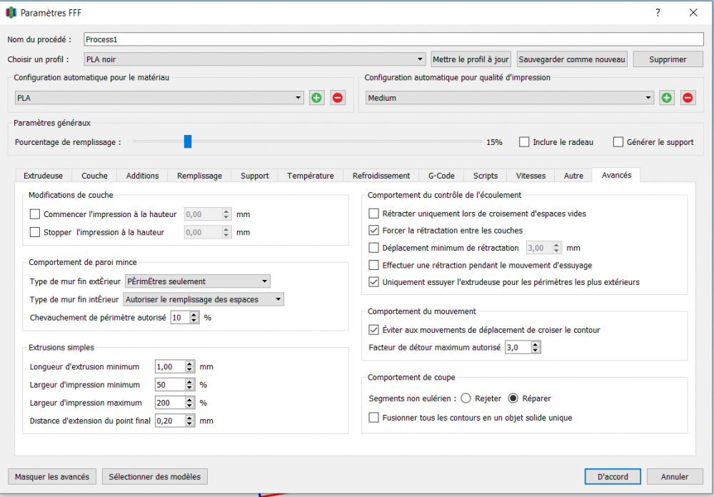Switch to the G-Code tab
Viewport: 714px width, 497px height.
click(x=441, y=176)
